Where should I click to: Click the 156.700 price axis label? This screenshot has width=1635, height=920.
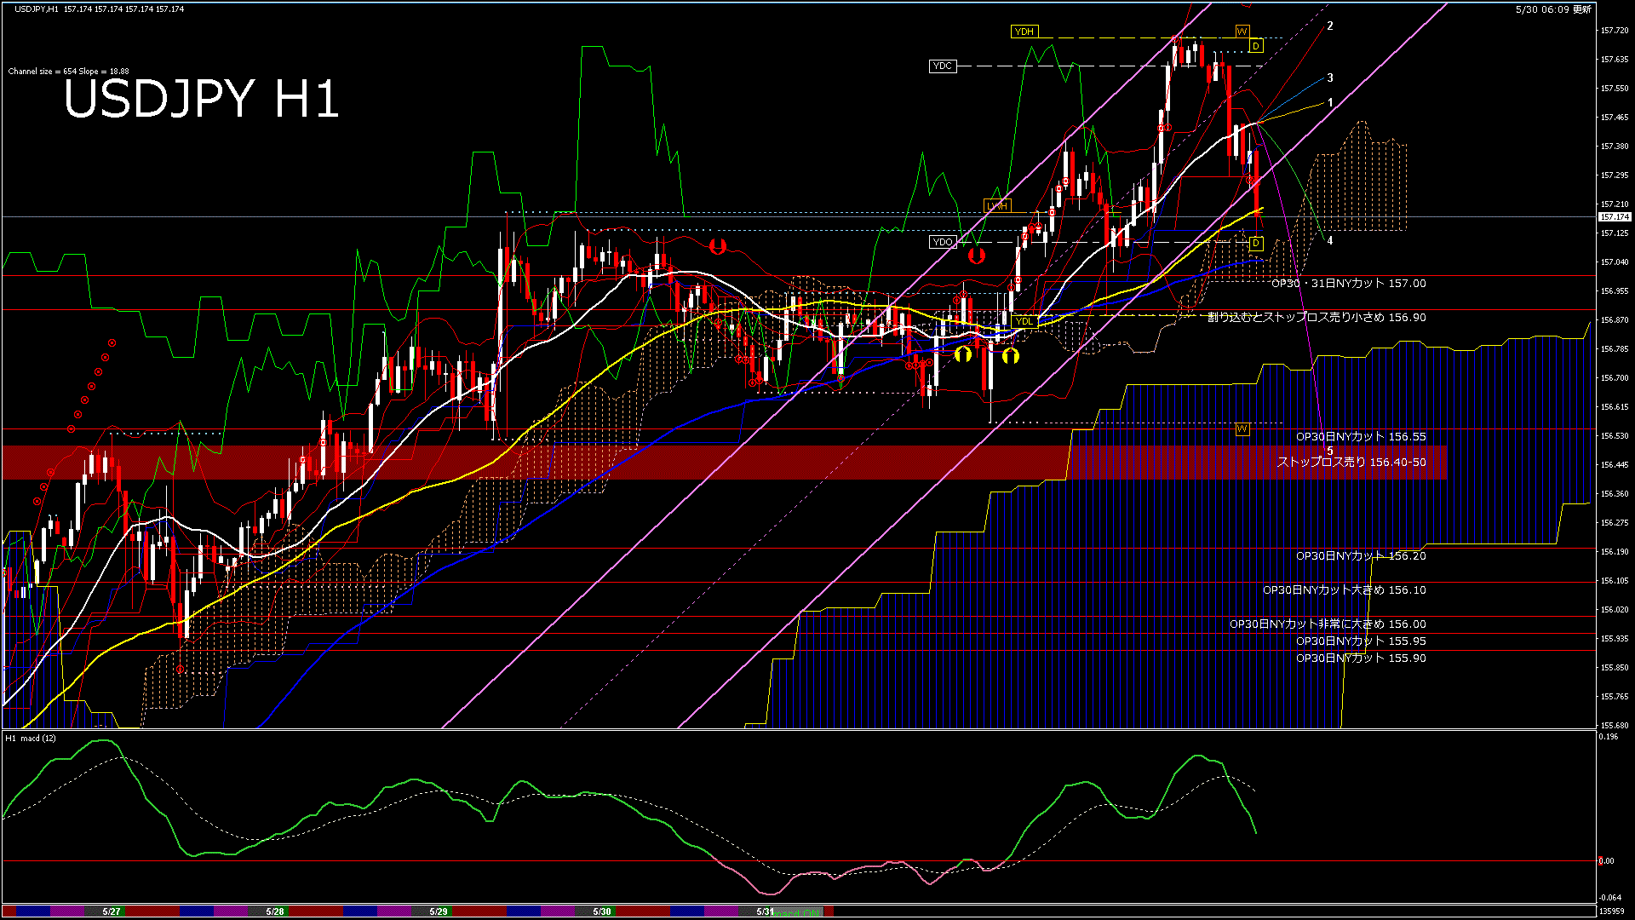click(1615, 378)
